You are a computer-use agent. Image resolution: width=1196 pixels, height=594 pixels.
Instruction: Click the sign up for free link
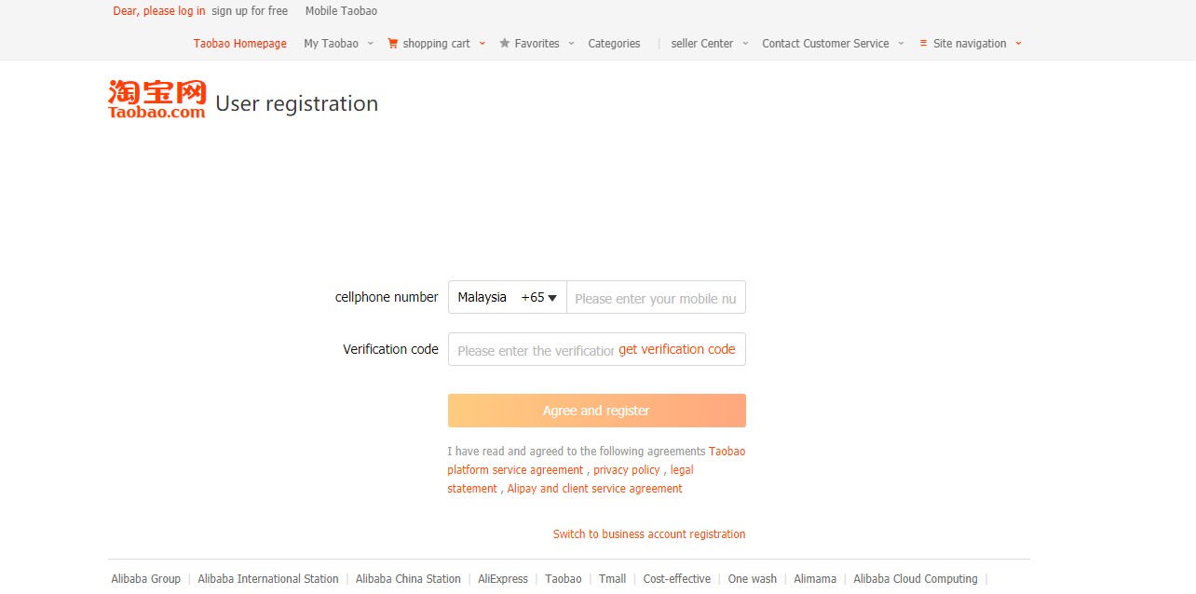[x=249, y=10]
